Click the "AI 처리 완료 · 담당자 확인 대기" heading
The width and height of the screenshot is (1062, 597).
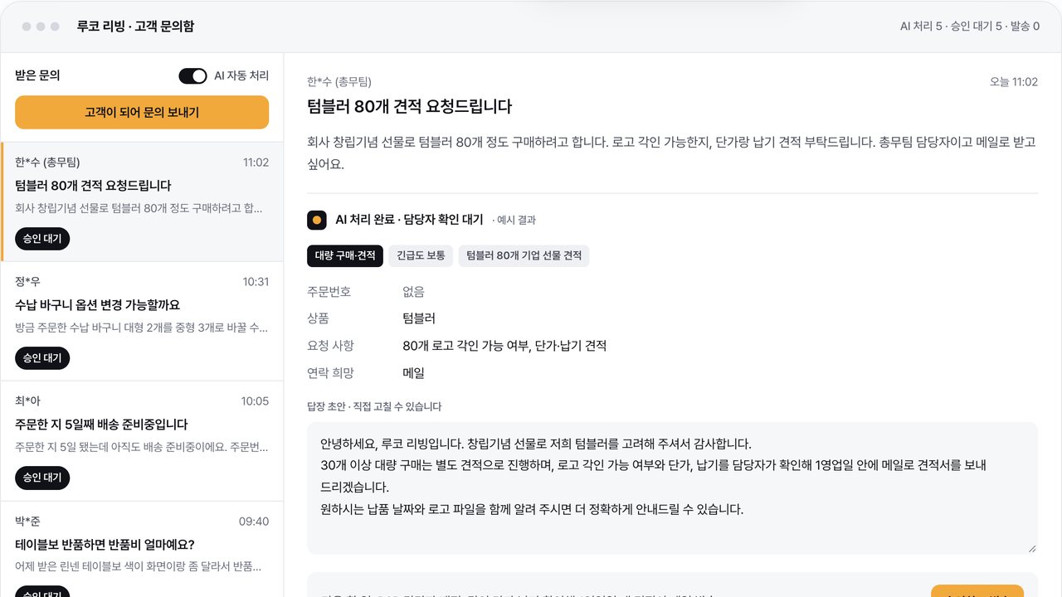409,220
